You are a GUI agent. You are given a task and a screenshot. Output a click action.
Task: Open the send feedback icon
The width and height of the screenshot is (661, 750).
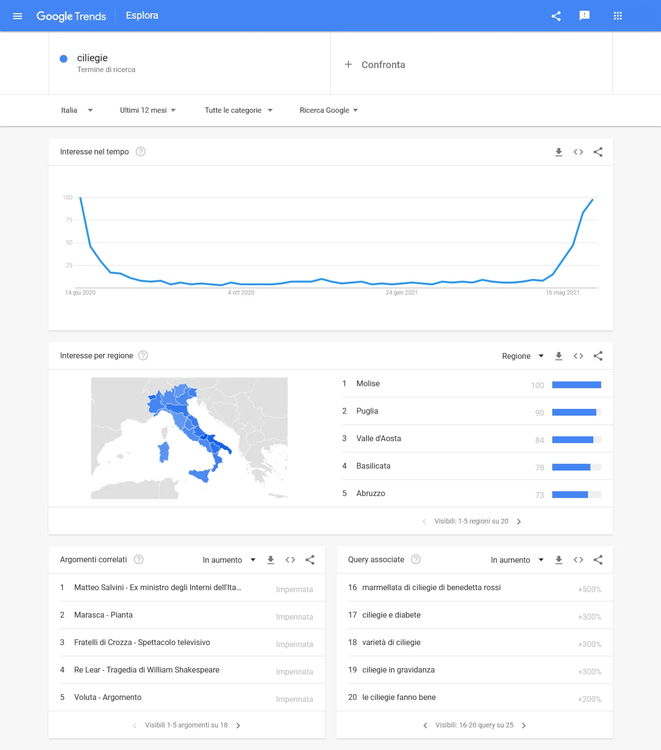585,16
